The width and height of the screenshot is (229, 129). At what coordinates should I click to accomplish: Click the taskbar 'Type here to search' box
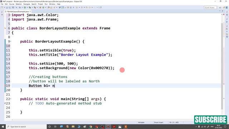click(x=26, y=126)
